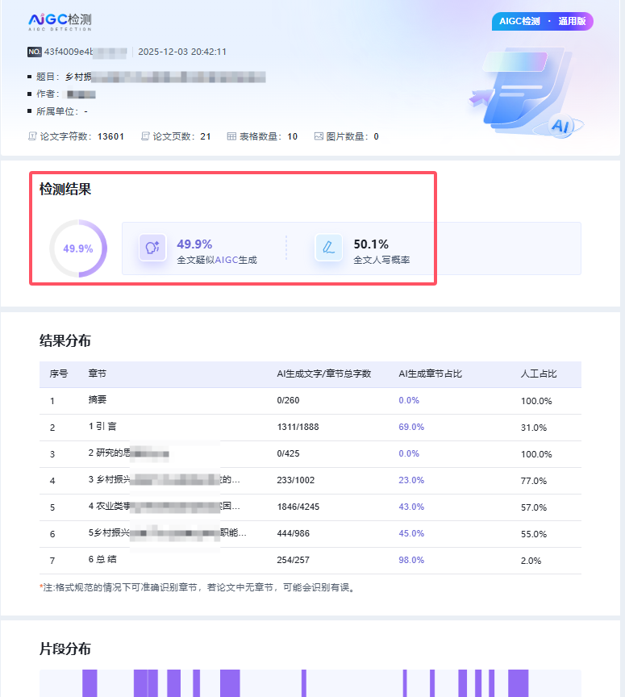
Task: Click the 98.0% AI ratio for 总结
Action: 411,560
